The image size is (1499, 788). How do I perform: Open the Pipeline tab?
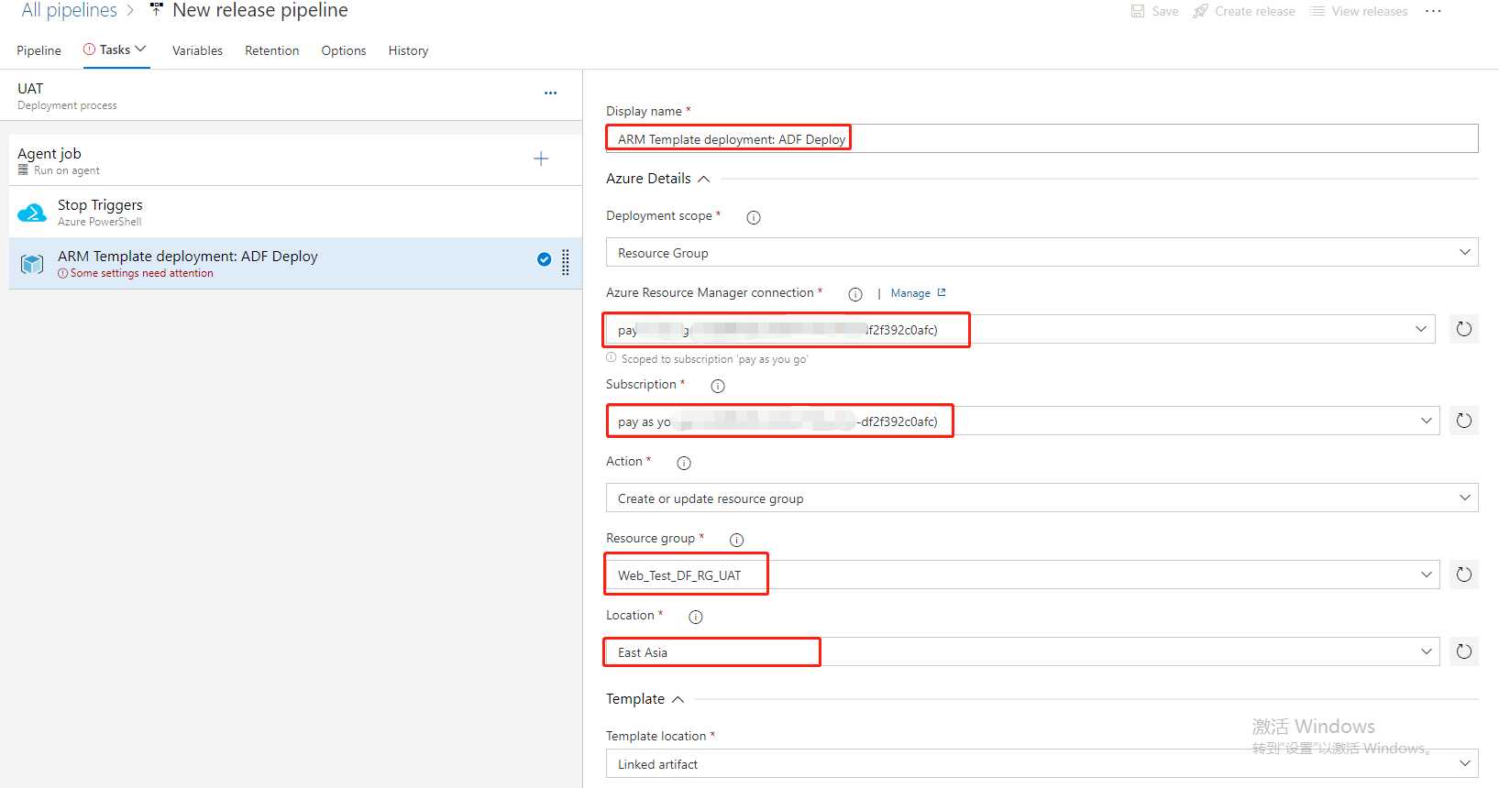[x=39, y=50]
